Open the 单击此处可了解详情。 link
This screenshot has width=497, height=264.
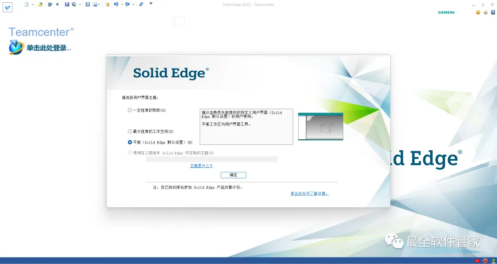[310, 193]
